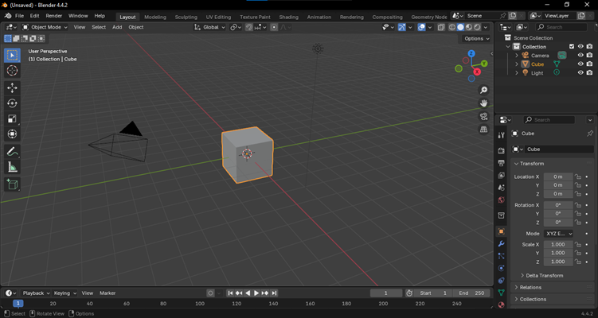The image size is (598, 318).
Task: Hide the Light with the eye icon
Action: [580, 73]
